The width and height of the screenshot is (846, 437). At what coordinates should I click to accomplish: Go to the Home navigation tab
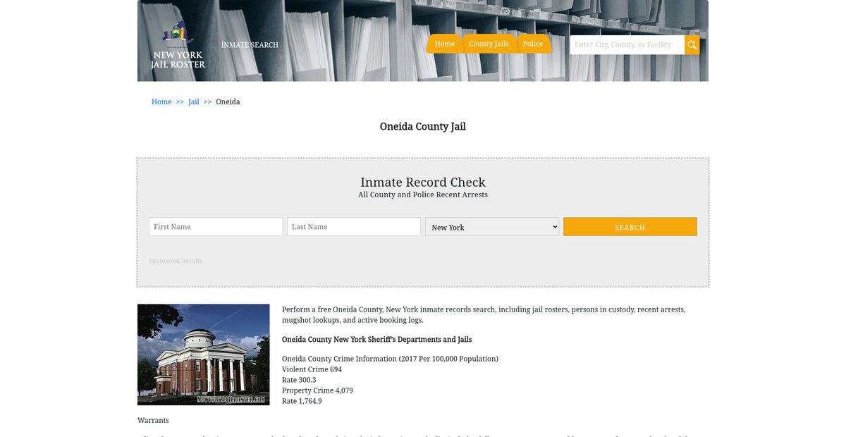tap(445, 44)
